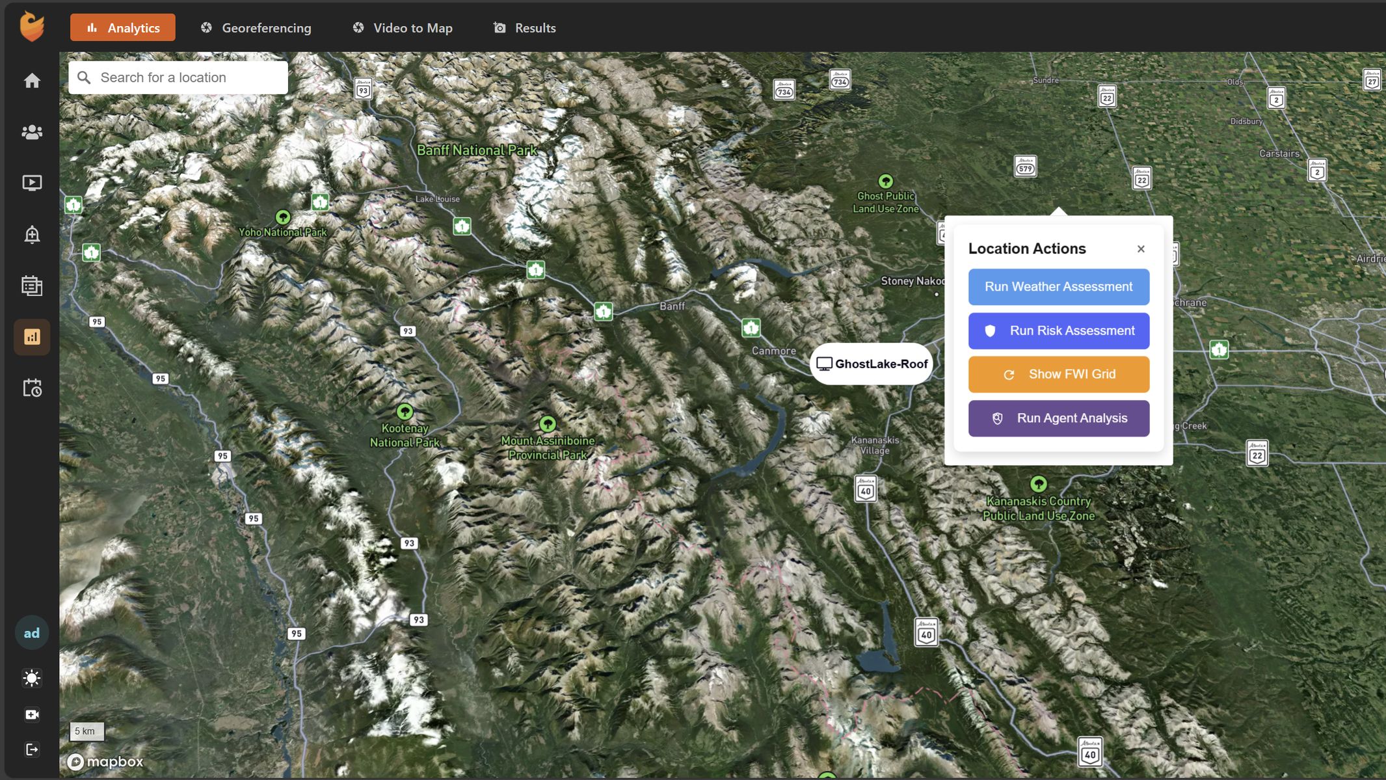Viewport: 1386px width, 780px height.
Task: Open the Video to Map tab
Action: point(402,28)
